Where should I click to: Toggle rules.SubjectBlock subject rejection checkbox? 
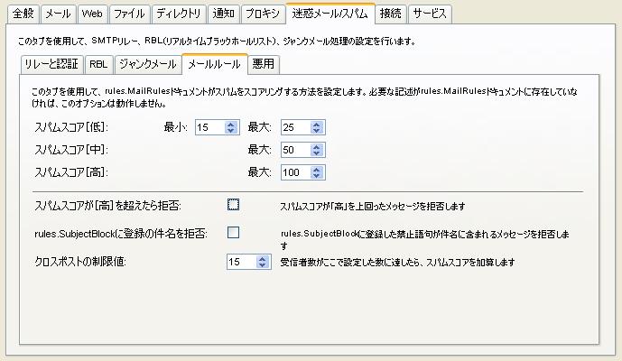point(233,233)
